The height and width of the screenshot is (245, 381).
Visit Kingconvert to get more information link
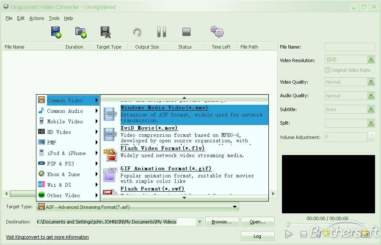click(x=47, y=237)
